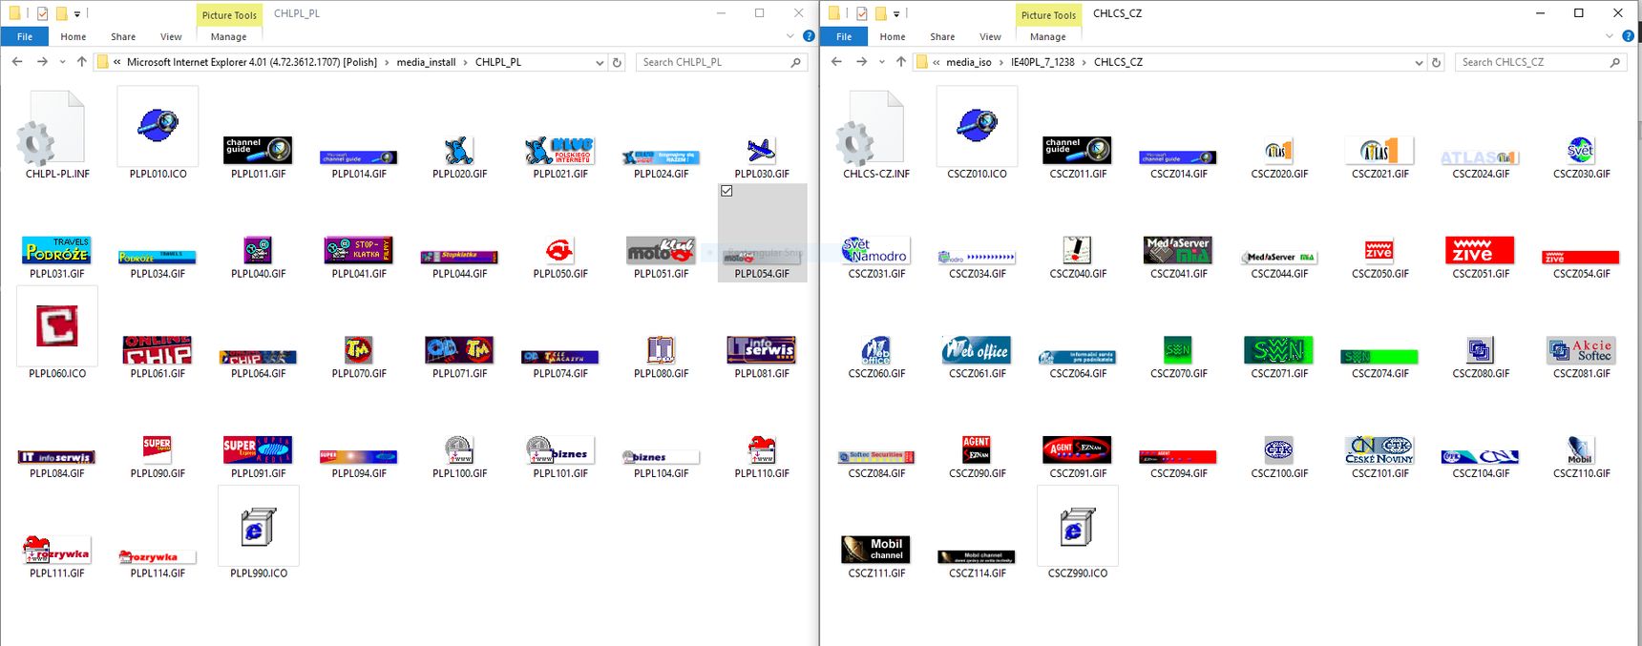Image resolution: width=1642 pixels, height=646 pixels.
Task: Open CHLPL-PL.INF file in left window
Action: pos(57,134)
